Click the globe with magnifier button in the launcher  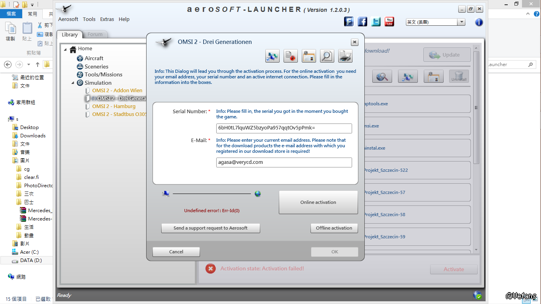pyautogui.click(x=382, y=76)
